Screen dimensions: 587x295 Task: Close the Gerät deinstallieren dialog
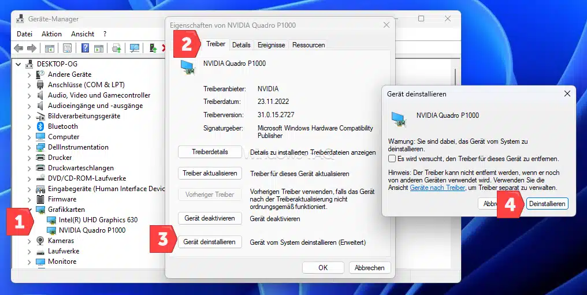(567, 94)
